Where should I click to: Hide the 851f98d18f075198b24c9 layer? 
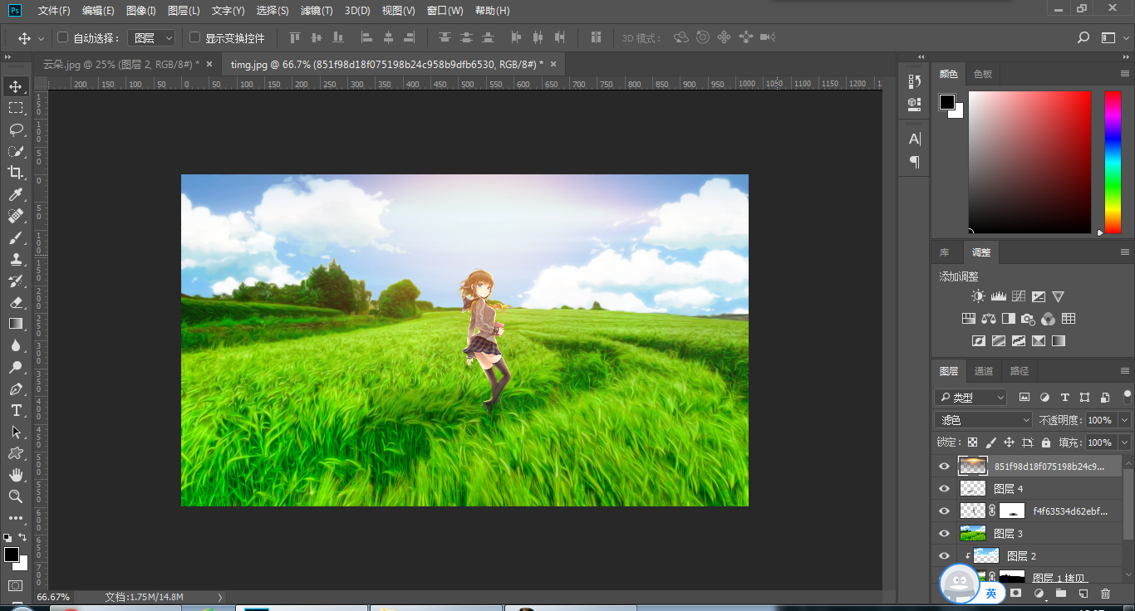pyautogui.click(x=944, y=466)
